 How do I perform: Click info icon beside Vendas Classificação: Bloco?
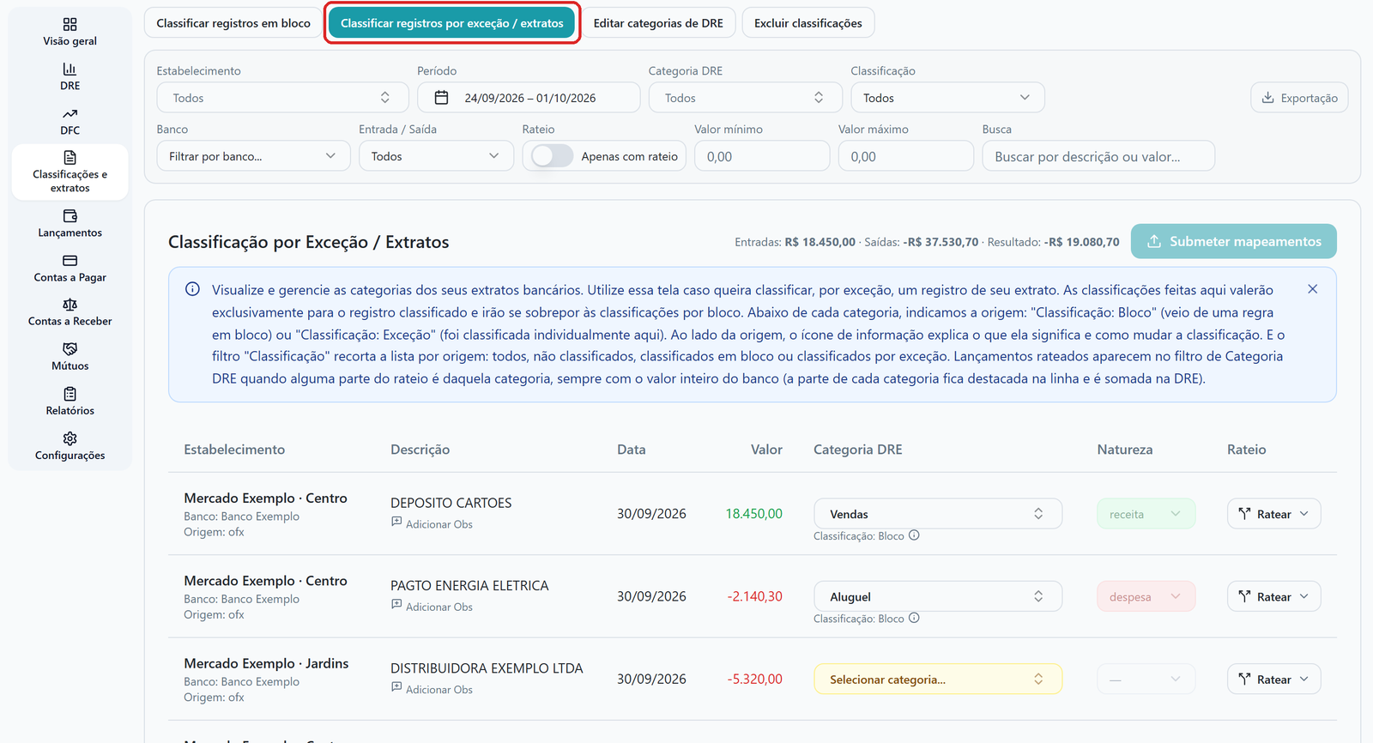[x=914, y=535]
